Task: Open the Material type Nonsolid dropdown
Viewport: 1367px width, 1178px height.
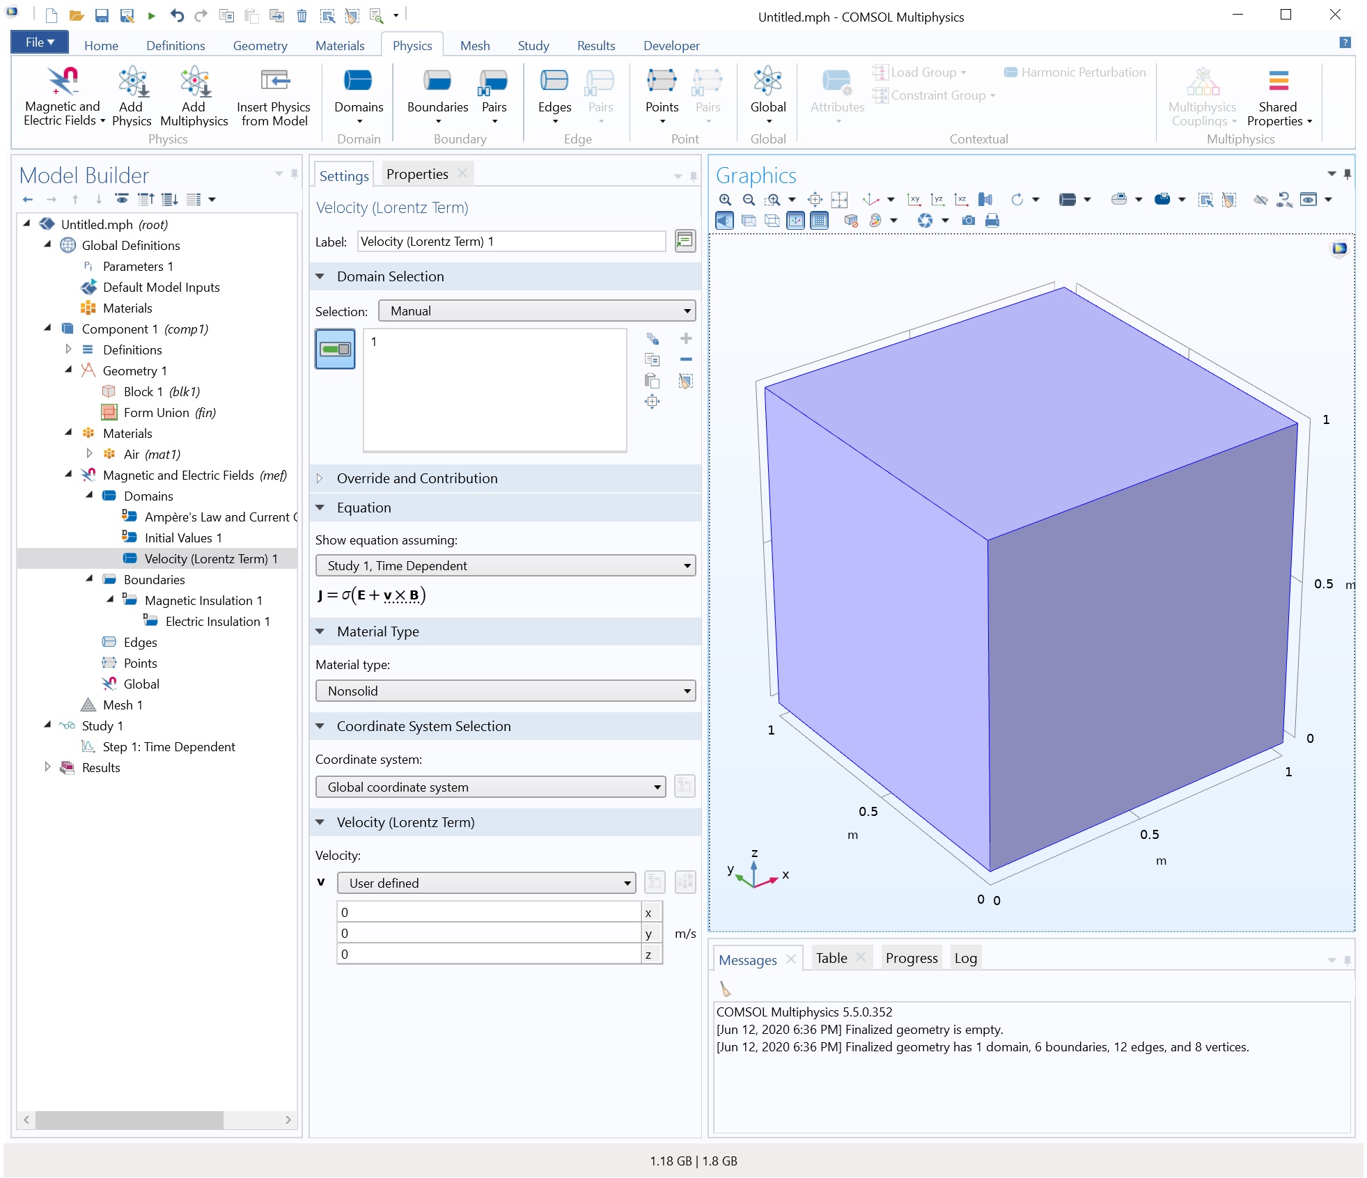Action: 506,691
